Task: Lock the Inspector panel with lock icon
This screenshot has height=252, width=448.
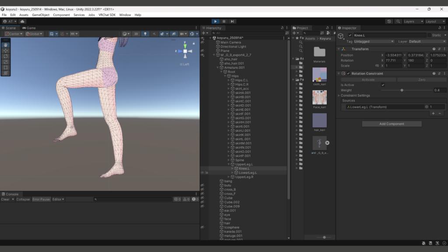Action: tap(439, 28)
